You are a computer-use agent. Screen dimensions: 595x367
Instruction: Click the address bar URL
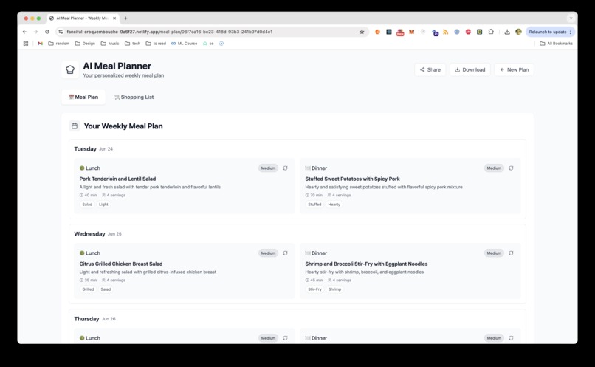click(169, 32)
